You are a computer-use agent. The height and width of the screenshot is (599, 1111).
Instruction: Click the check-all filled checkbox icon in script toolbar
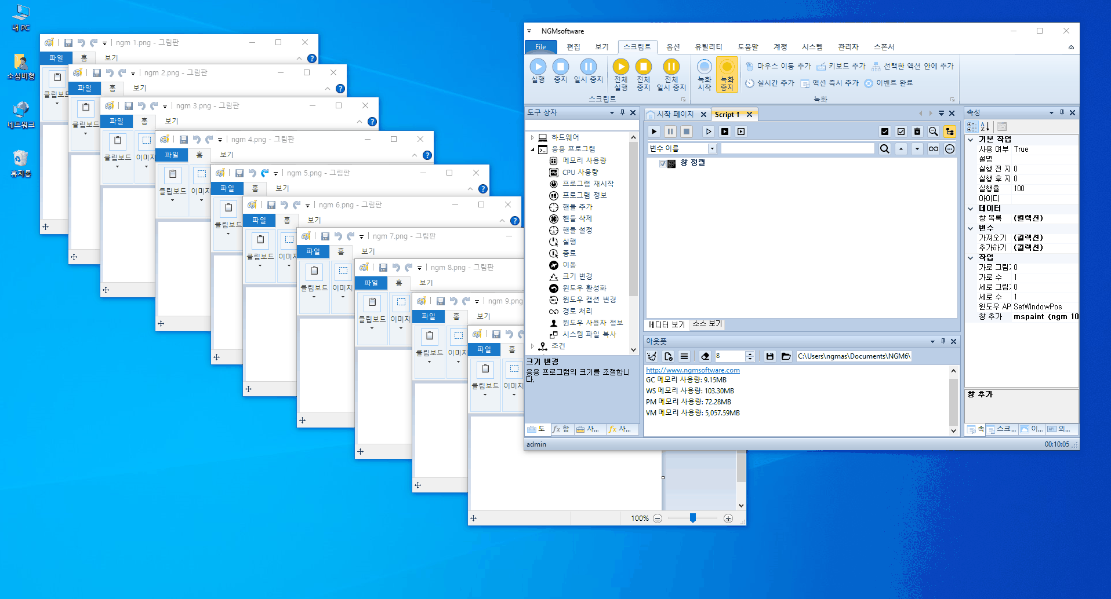[884, 132]
